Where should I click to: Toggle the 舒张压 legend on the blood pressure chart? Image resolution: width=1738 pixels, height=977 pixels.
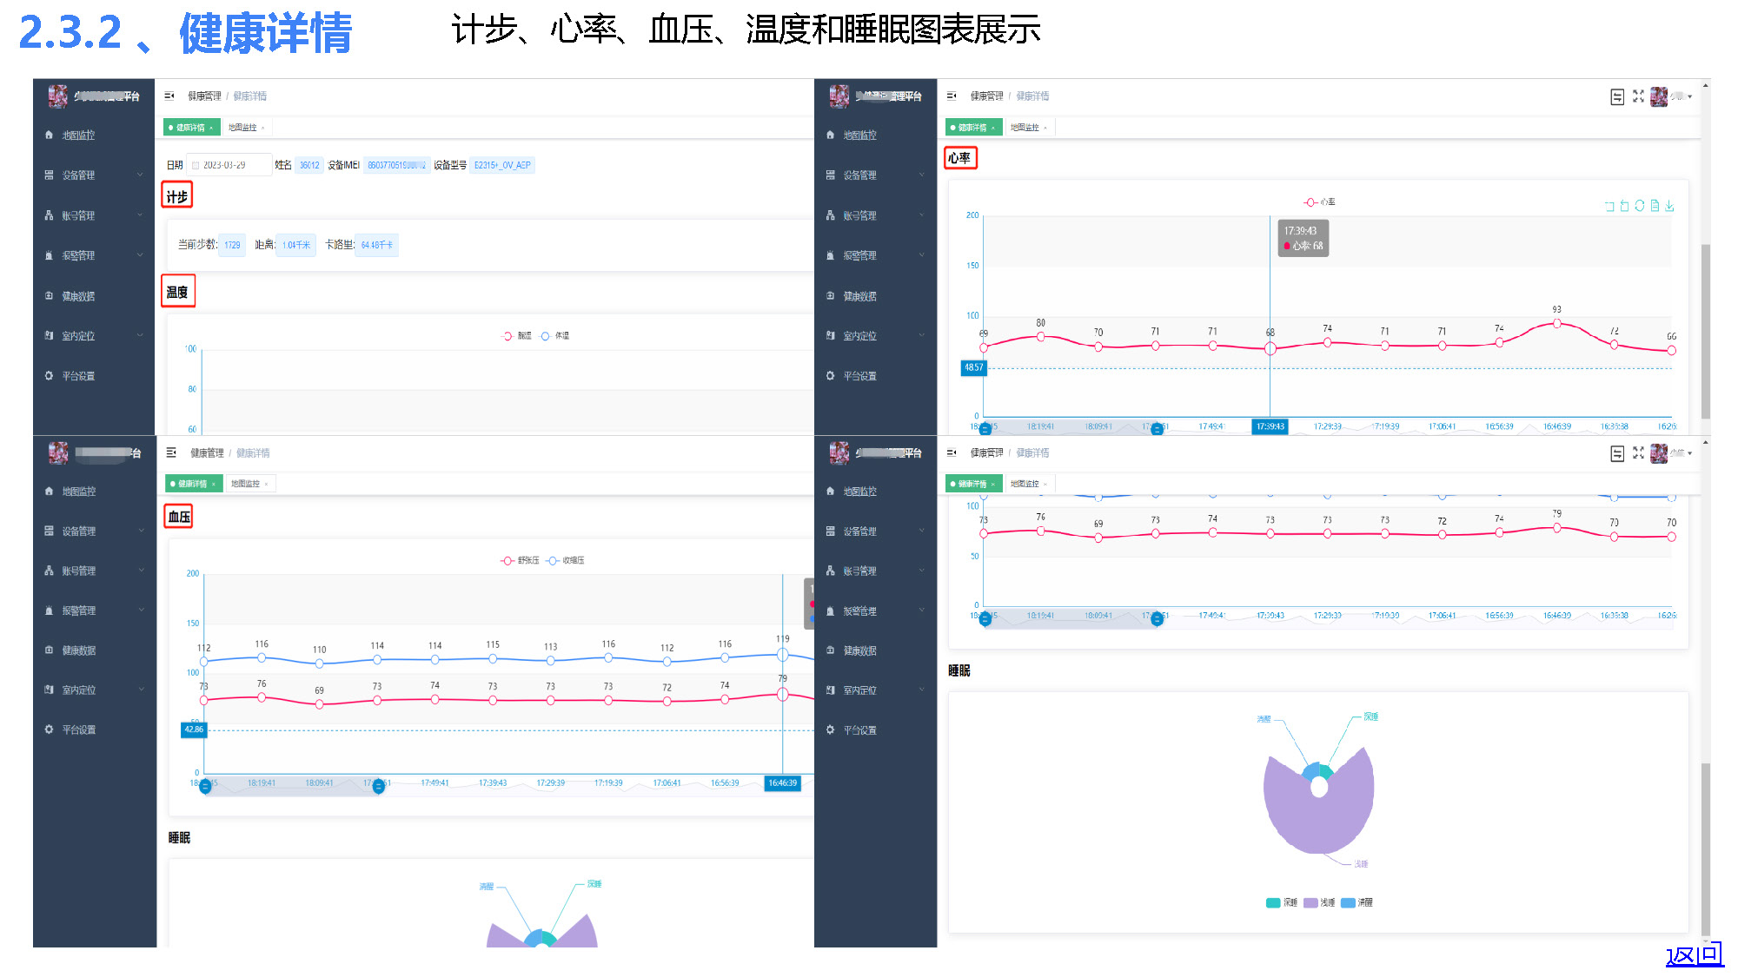pyautogui.click(x=520, y=561)
